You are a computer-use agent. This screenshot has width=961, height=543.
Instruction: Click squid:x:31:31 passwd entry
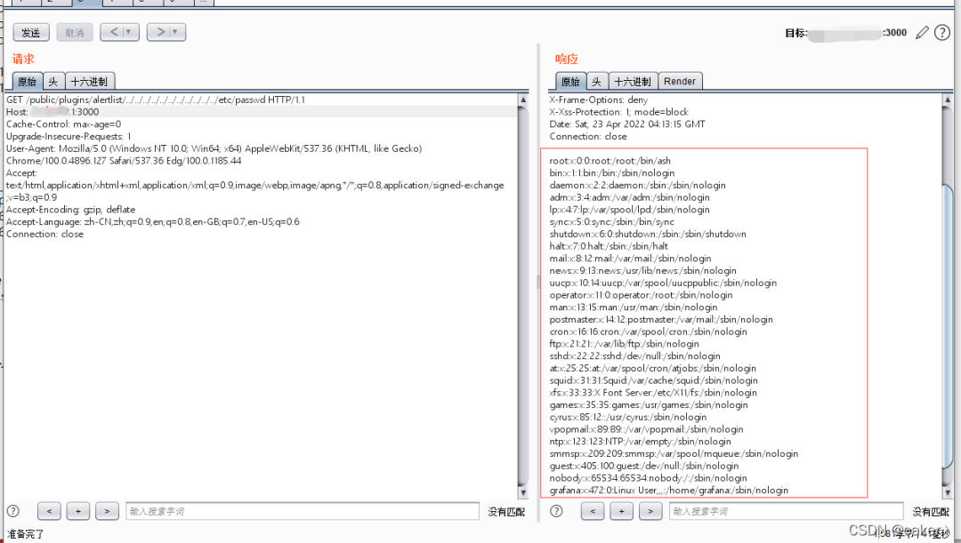653,380
